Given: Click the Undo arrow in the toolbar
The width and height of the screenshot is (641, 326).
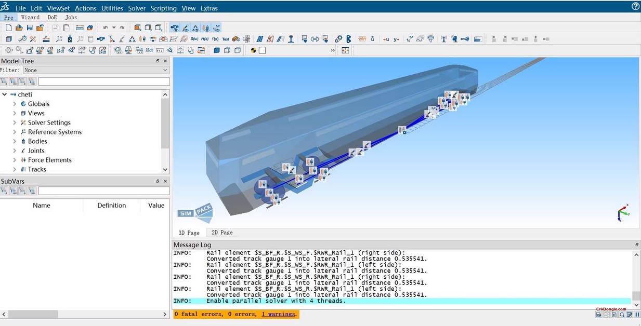Looking at the screenshot, I should (x=106, y=28).
